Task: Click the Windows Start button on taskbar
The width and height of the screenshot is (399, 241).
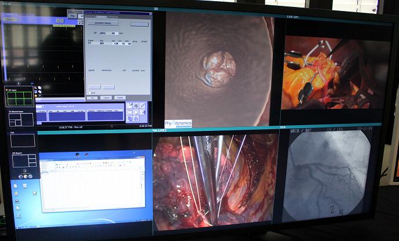Action: coord(18,227)
